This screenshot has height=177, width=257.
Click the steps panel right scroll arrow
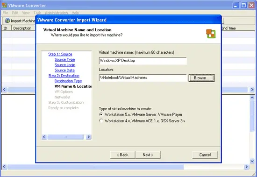88,137
